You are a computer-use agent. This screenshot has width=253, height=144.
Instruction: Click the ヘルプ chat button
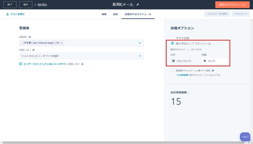[245, 137]
